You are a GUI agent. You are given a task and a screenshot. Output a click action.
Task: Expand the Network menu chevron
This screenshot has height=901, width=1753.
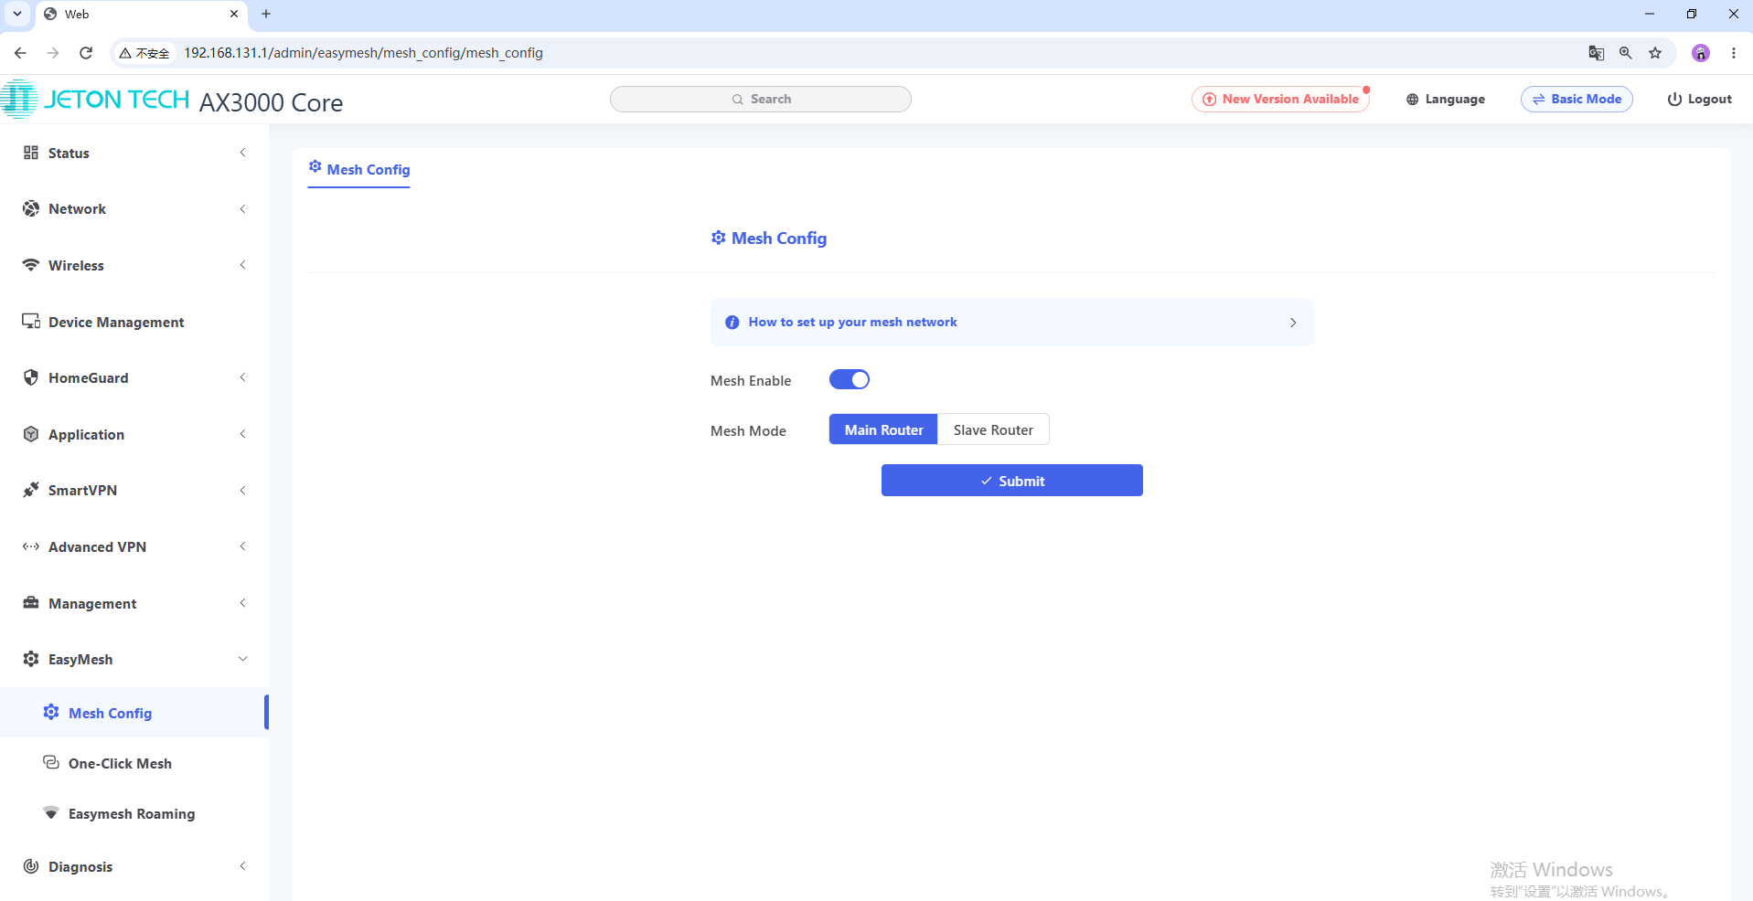click(x=242, y=209)
